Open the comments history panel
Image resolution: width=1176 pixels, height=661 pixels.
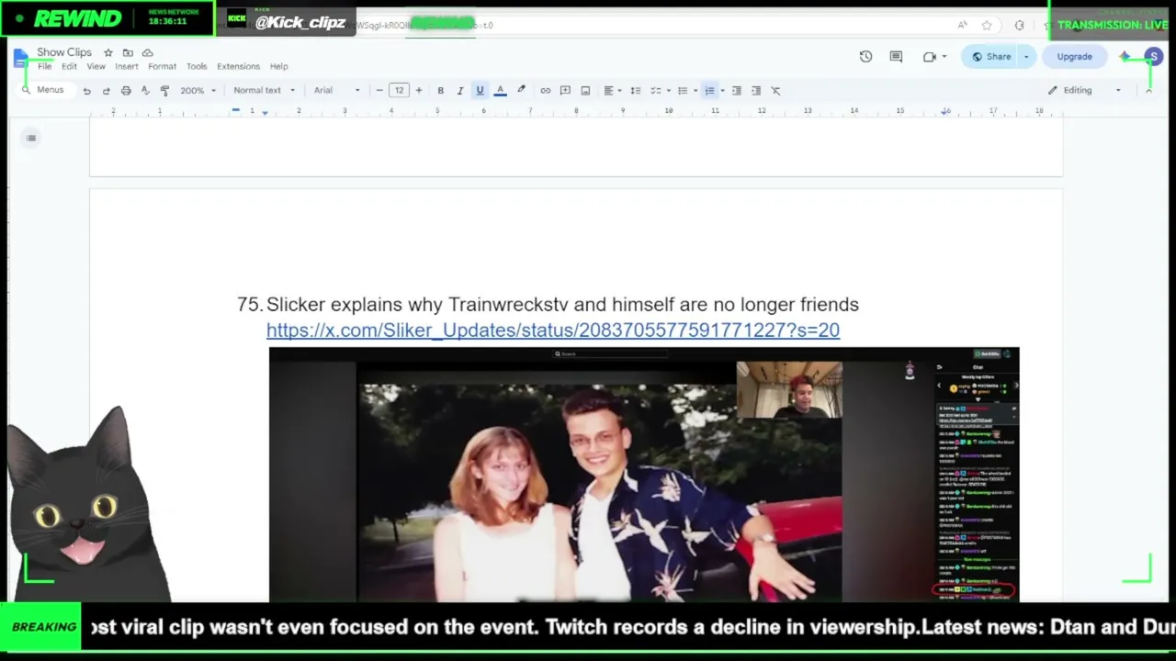896,57
